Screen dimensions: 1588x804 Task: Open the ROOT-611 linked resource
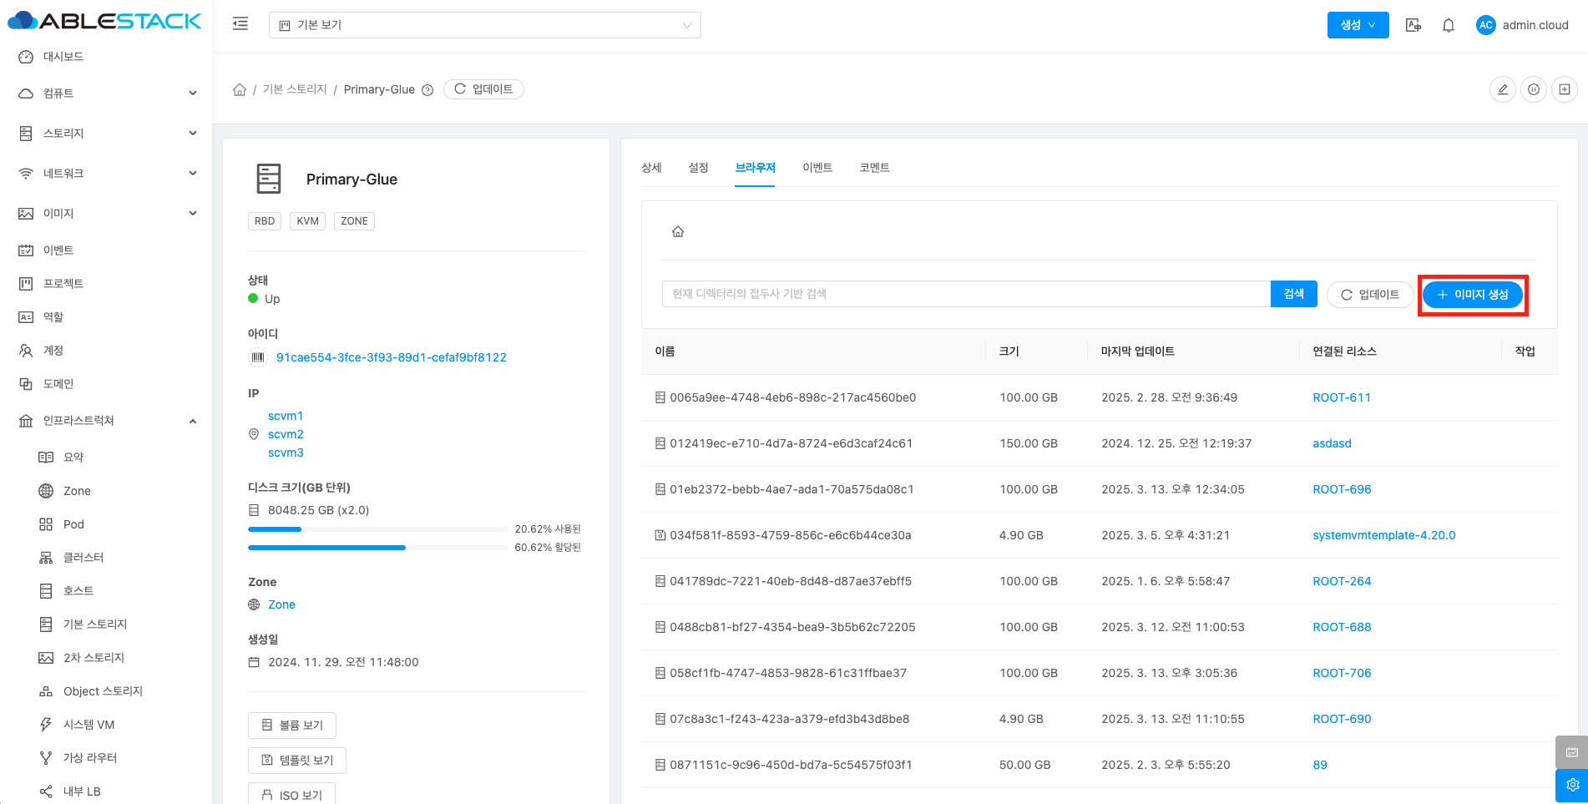coord(1342,397)
